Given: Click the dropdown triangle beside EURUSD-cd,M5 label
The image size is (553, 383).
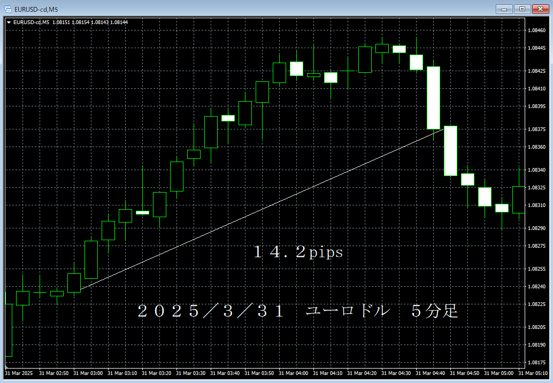Looking at the screenshot, I should pos(9,22).
